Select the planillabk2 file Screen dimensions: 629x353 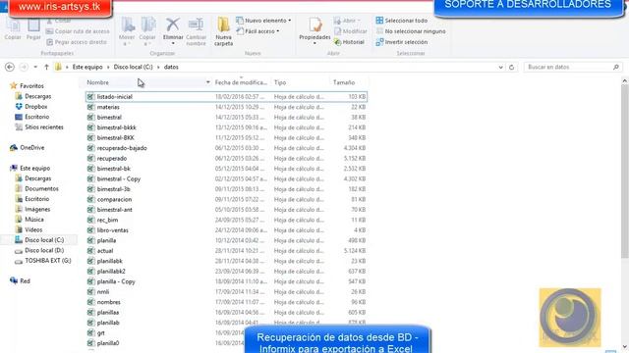point(111,272)
